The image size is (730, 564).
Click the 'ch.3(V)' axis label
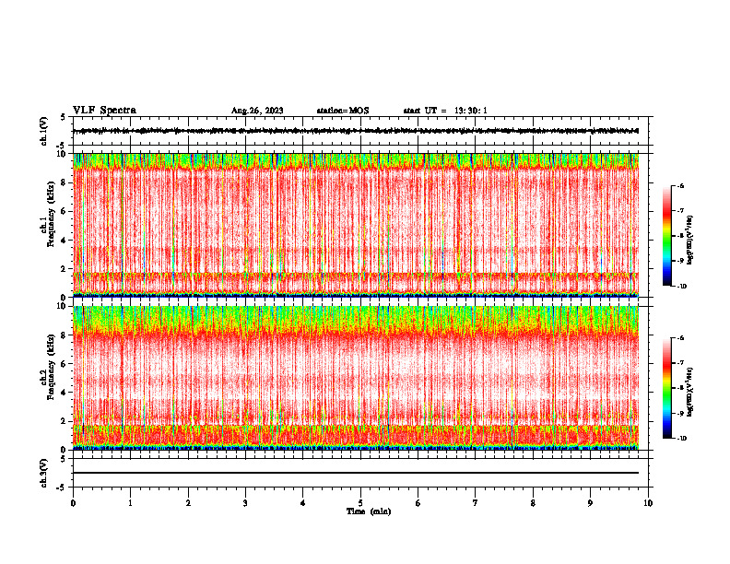coord(43,473)
